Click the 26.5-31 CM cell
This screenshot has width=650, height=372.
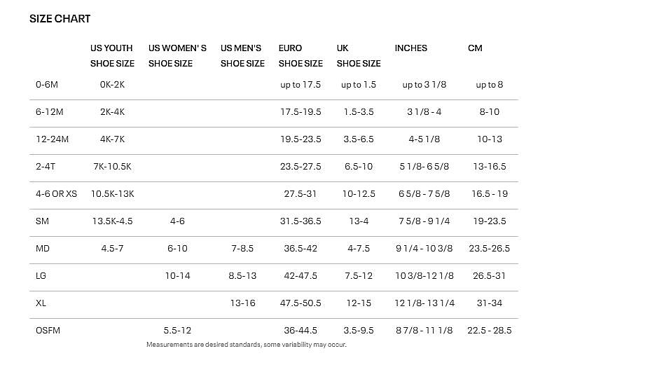pyautogui.click(x=490, y=276)
